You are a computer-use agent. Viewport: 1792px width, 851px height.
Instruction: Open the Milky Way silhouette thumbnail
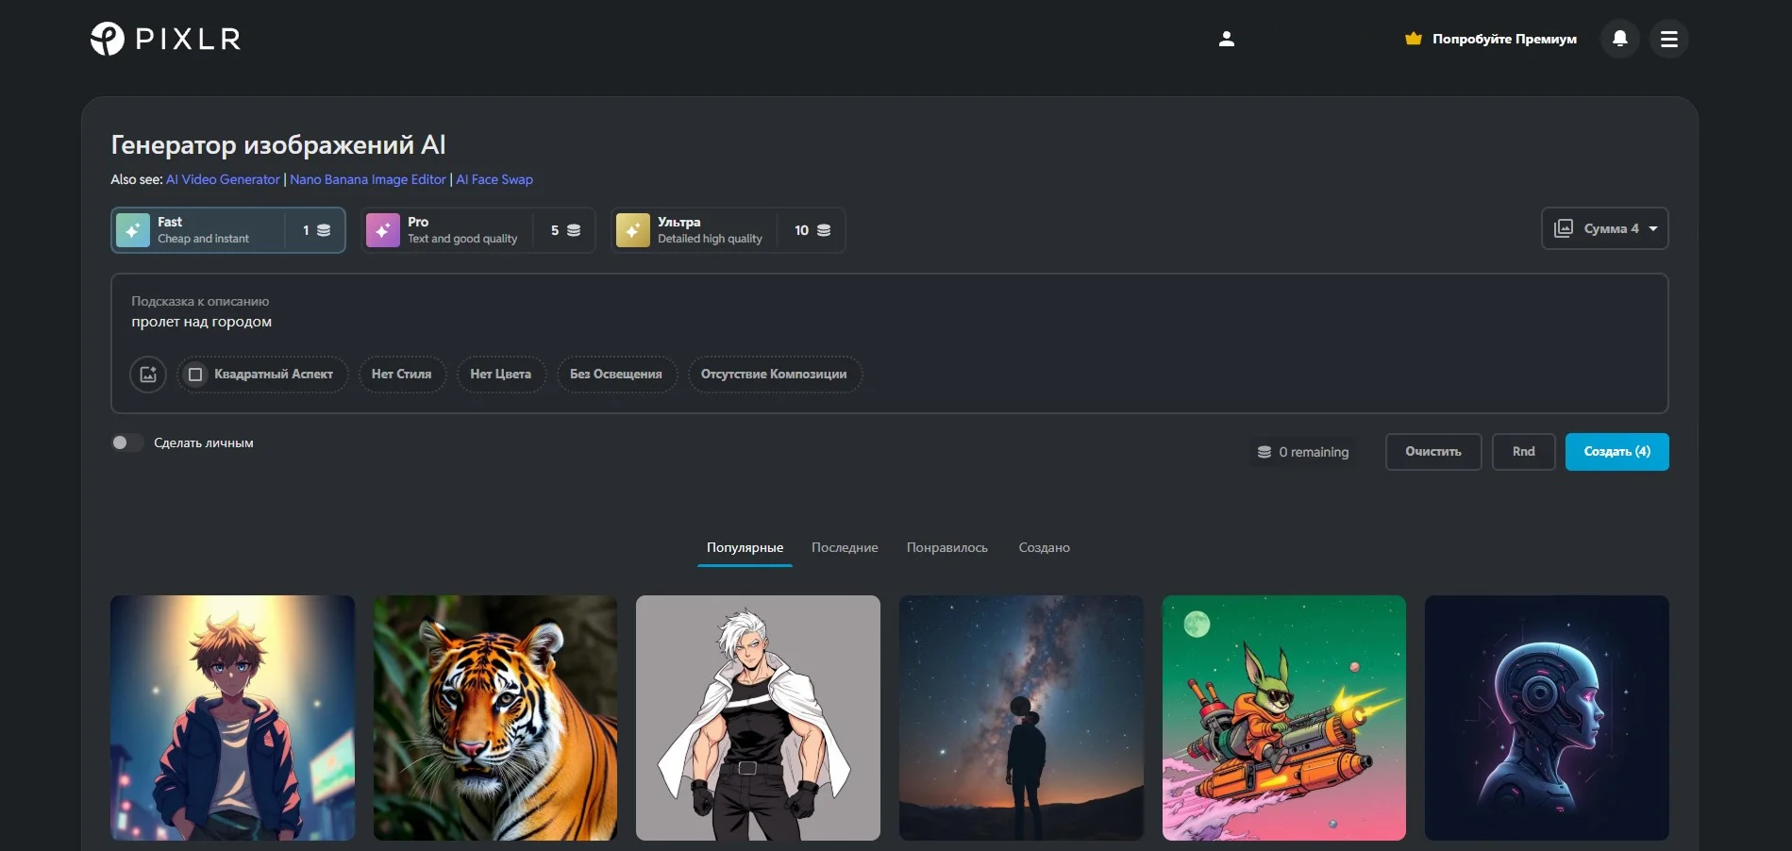(x=1021, y=718)
